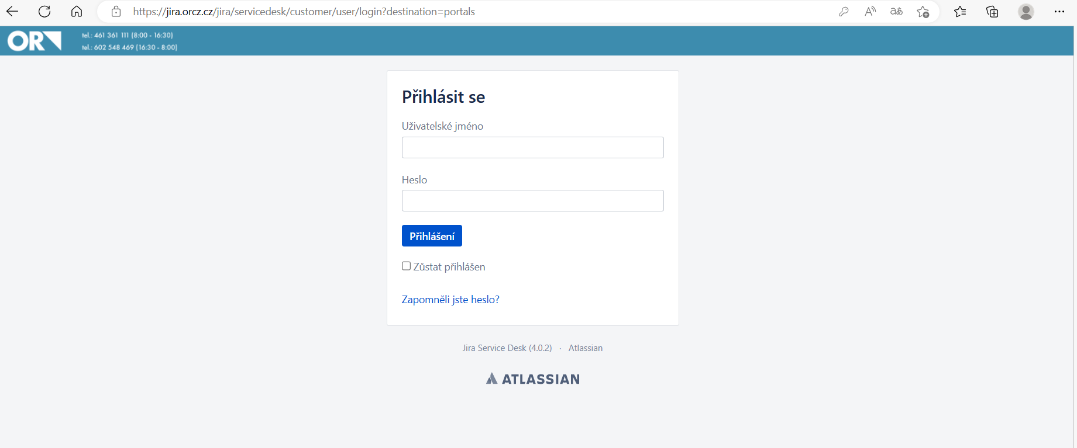Focus the Uživatelské jméno input field
This screenshot has width=1077, height=448.
532,148
